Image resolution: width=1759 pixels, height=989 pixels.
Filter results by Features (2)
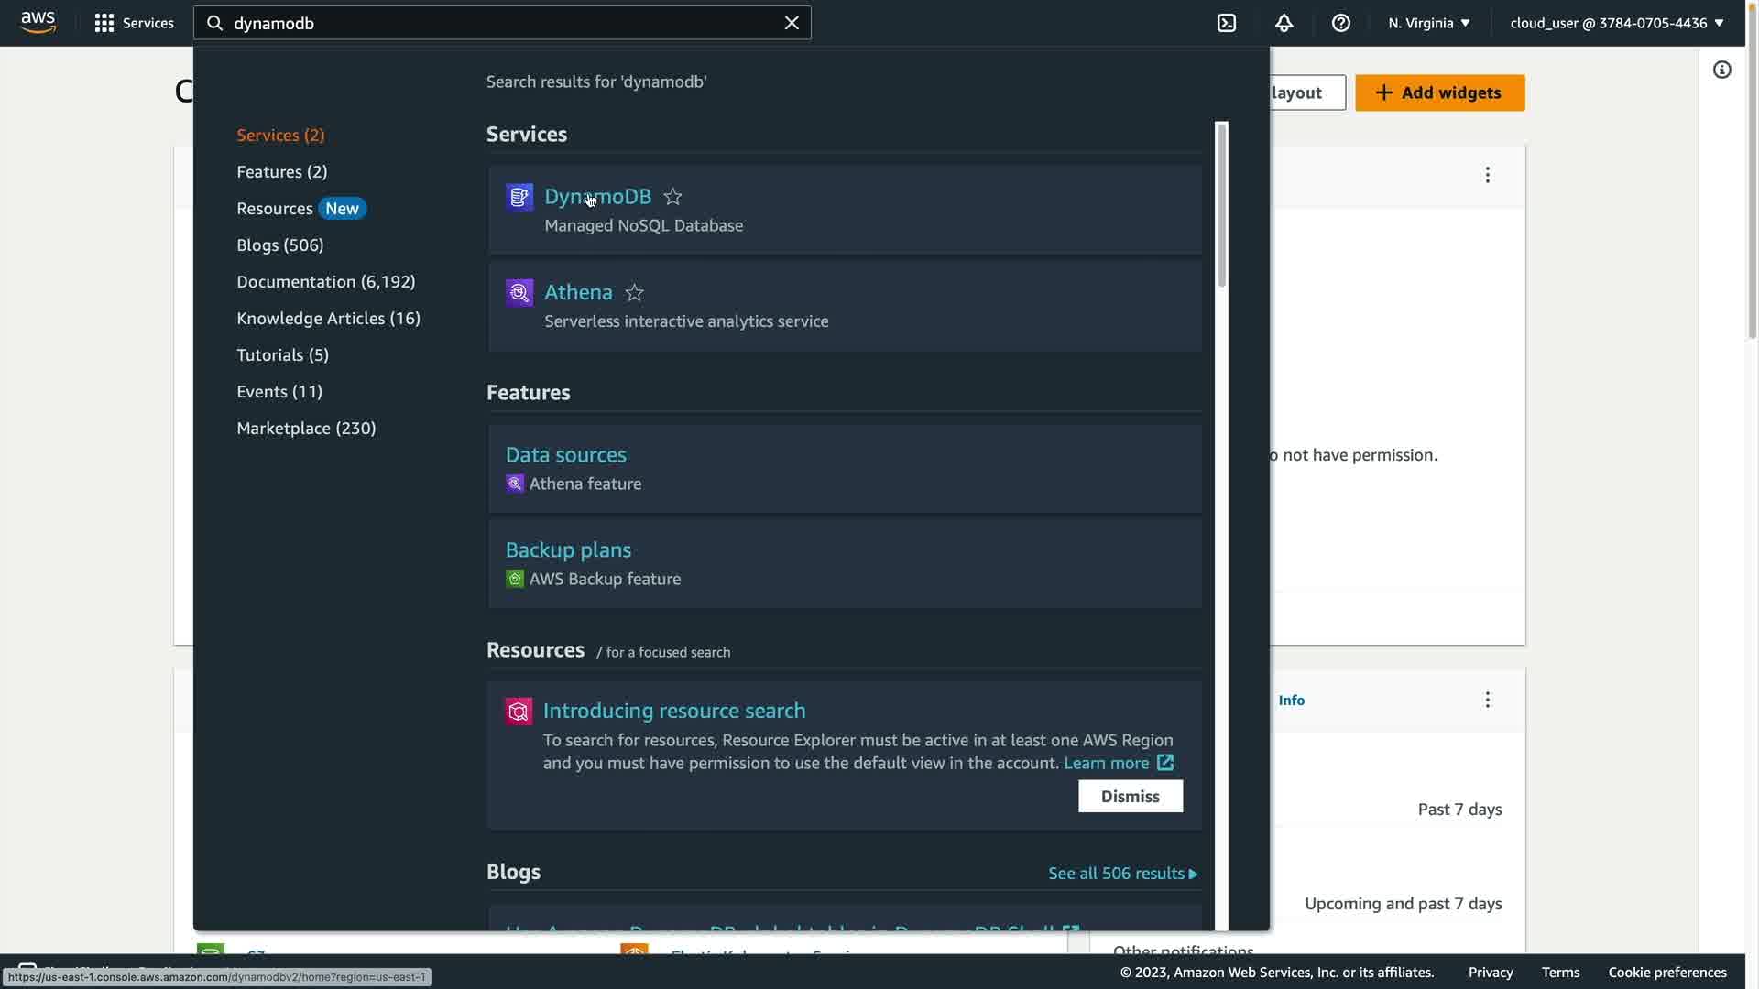281,172
